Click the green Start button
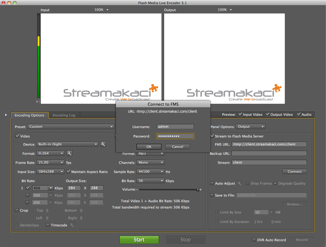This screenshot has height=247, width=326. (139, 240)
